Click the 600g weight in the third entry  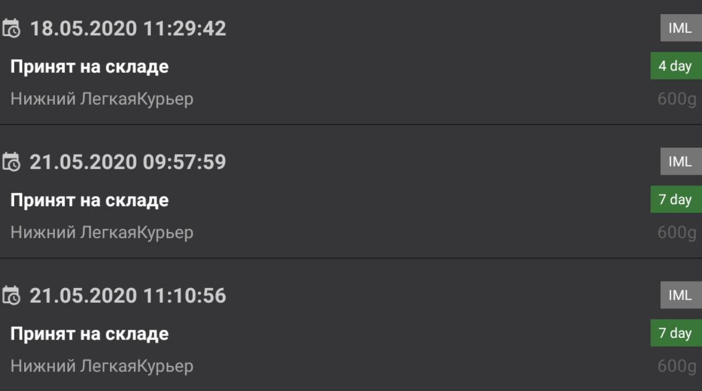coord(677,366)
